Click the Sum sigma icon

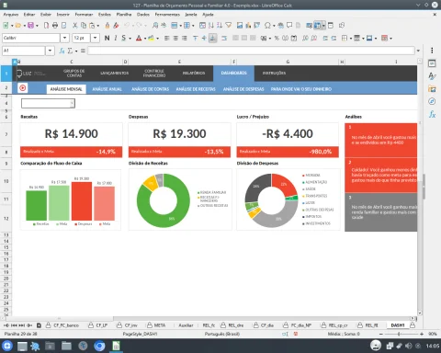coord(70,51)
